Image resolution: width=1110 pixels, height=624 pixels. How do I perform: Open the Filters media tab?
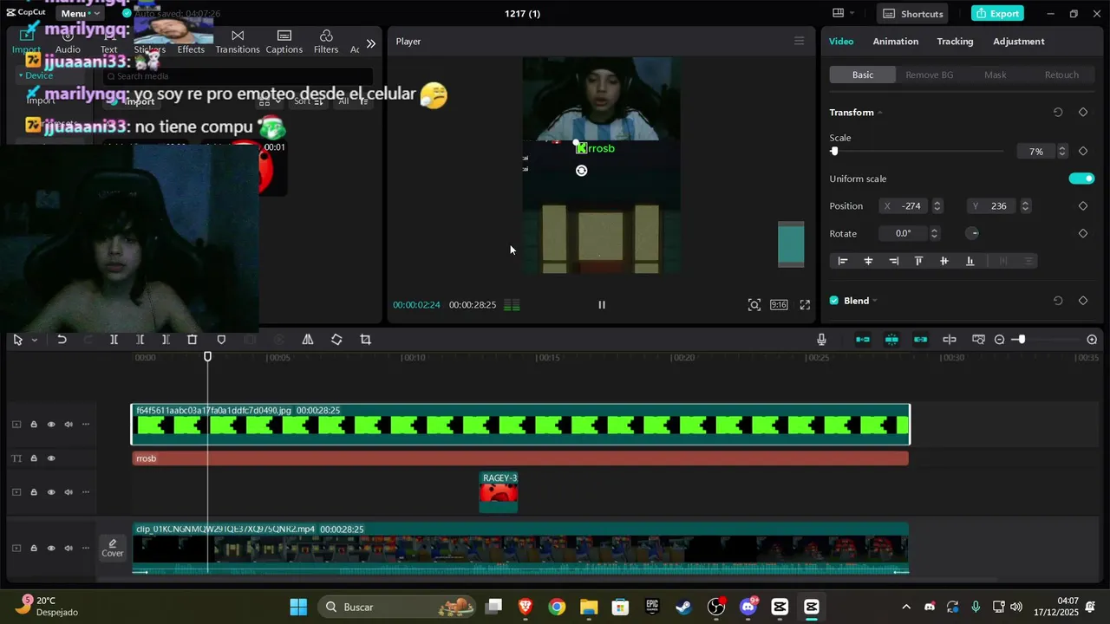tap(326, 42)
